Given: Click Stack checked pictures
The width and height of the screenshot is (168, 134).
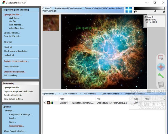Looking at the screenshot, I should [15, 72].
